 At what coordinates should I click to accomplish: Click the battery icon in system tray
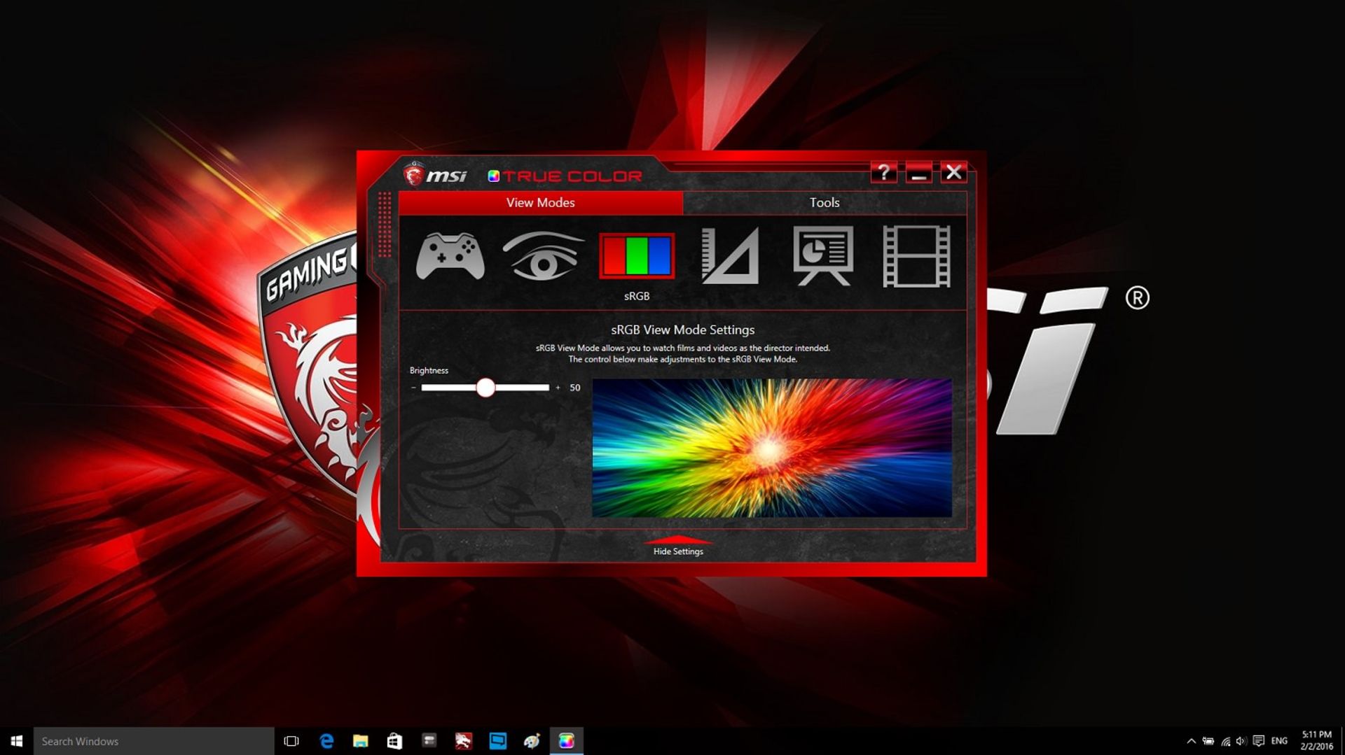(x=1208, y=741)
